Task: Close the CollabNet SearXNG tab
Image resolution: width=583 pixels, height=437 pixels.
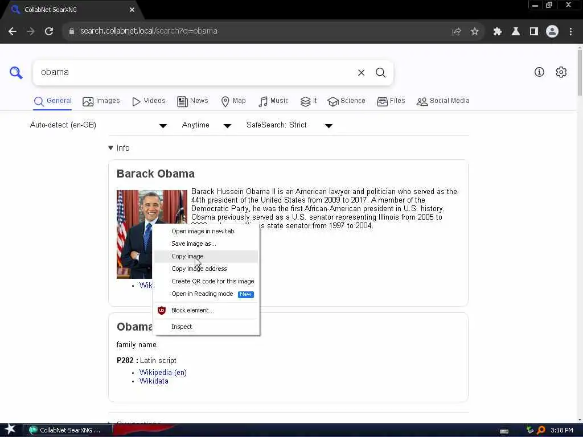Action: pyautogui.click(x=132, y=10)
